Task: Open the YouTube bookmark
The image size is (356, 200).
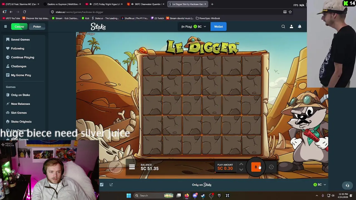Action: 11,18
